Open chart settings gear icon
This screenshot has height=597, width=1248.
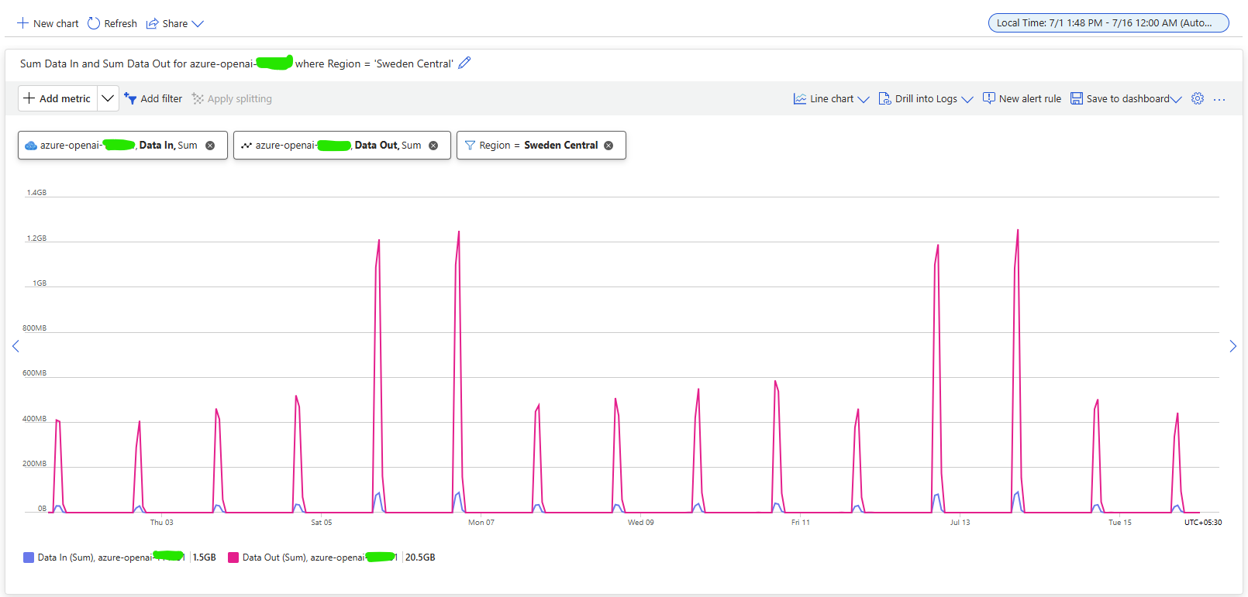point(1198,98)
